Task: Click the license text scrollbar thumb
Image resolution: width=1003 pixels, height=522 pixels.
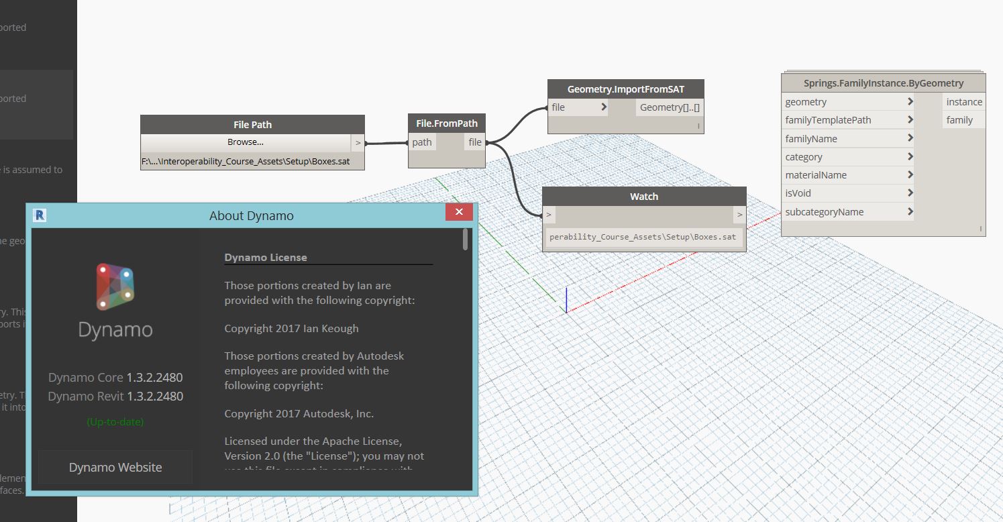Action: coord(466,240)
